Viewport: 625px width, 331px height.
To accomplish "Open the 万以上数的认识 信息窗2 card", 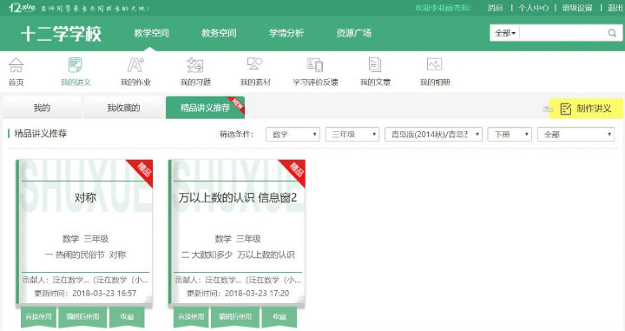I will point(237,234).
